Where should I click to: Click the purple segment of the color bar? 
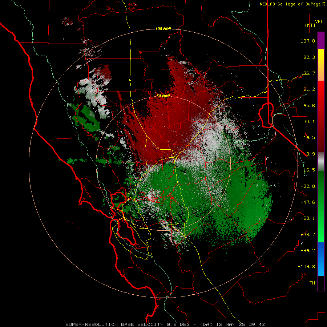coord(321,40)
